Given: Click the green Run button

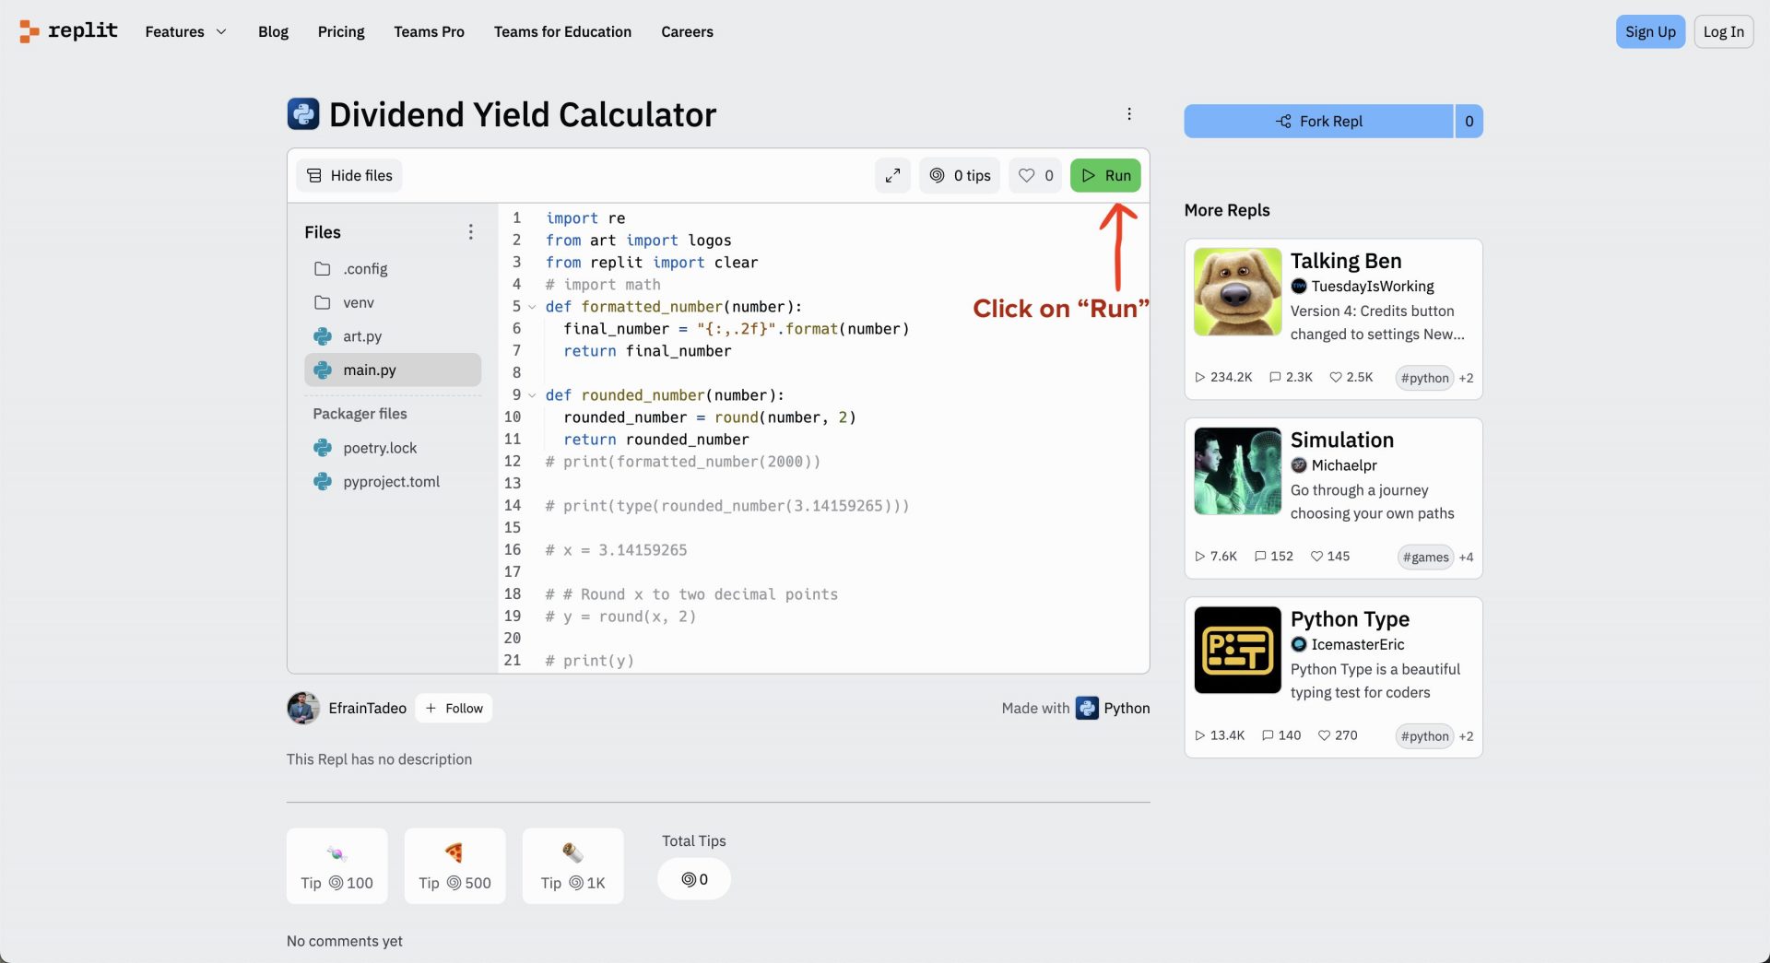Looking at the screenshot, I should tap(1105, 175).
